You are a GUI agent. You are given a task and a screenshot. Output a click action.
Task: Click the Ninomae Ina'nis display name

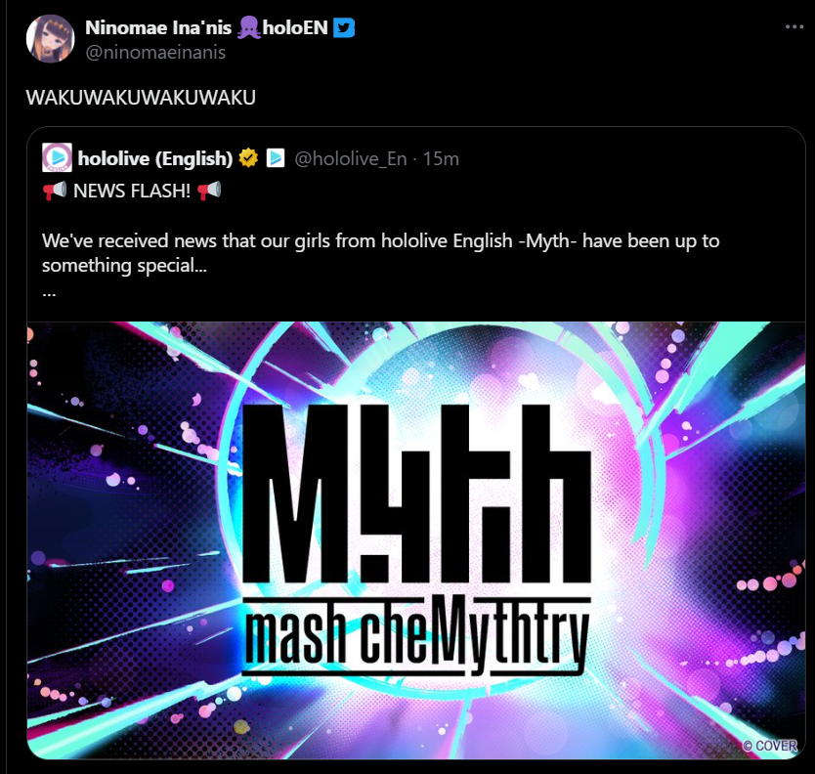click(x=158, y=27)
